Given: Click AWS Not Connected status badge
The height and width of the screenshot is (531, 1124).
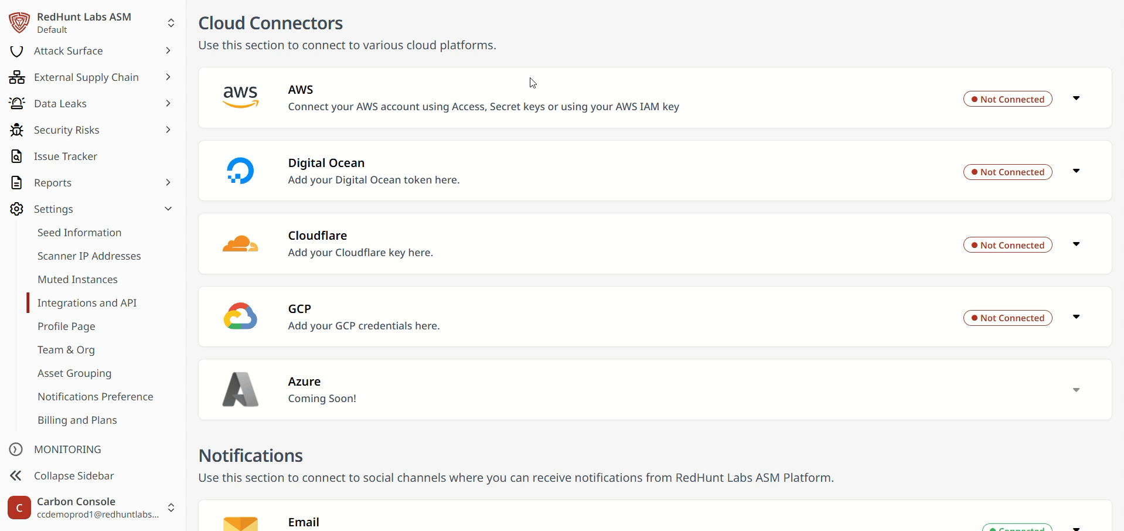Looking at the screenshot, I should click(x=1008, y=99).
